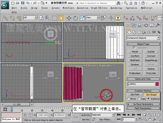Open the Selected key filter dropdown

103,115
